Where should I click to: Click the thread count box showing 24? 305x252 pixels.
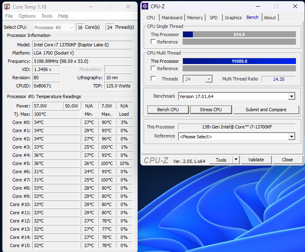tap(110, 27)
